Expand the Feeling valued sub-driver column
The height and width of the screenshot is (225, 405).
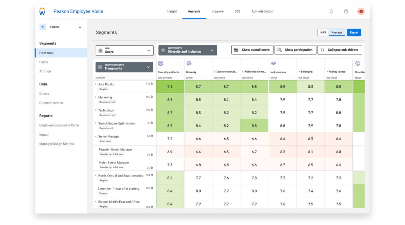pyautogui.click(x=327, y=72)
